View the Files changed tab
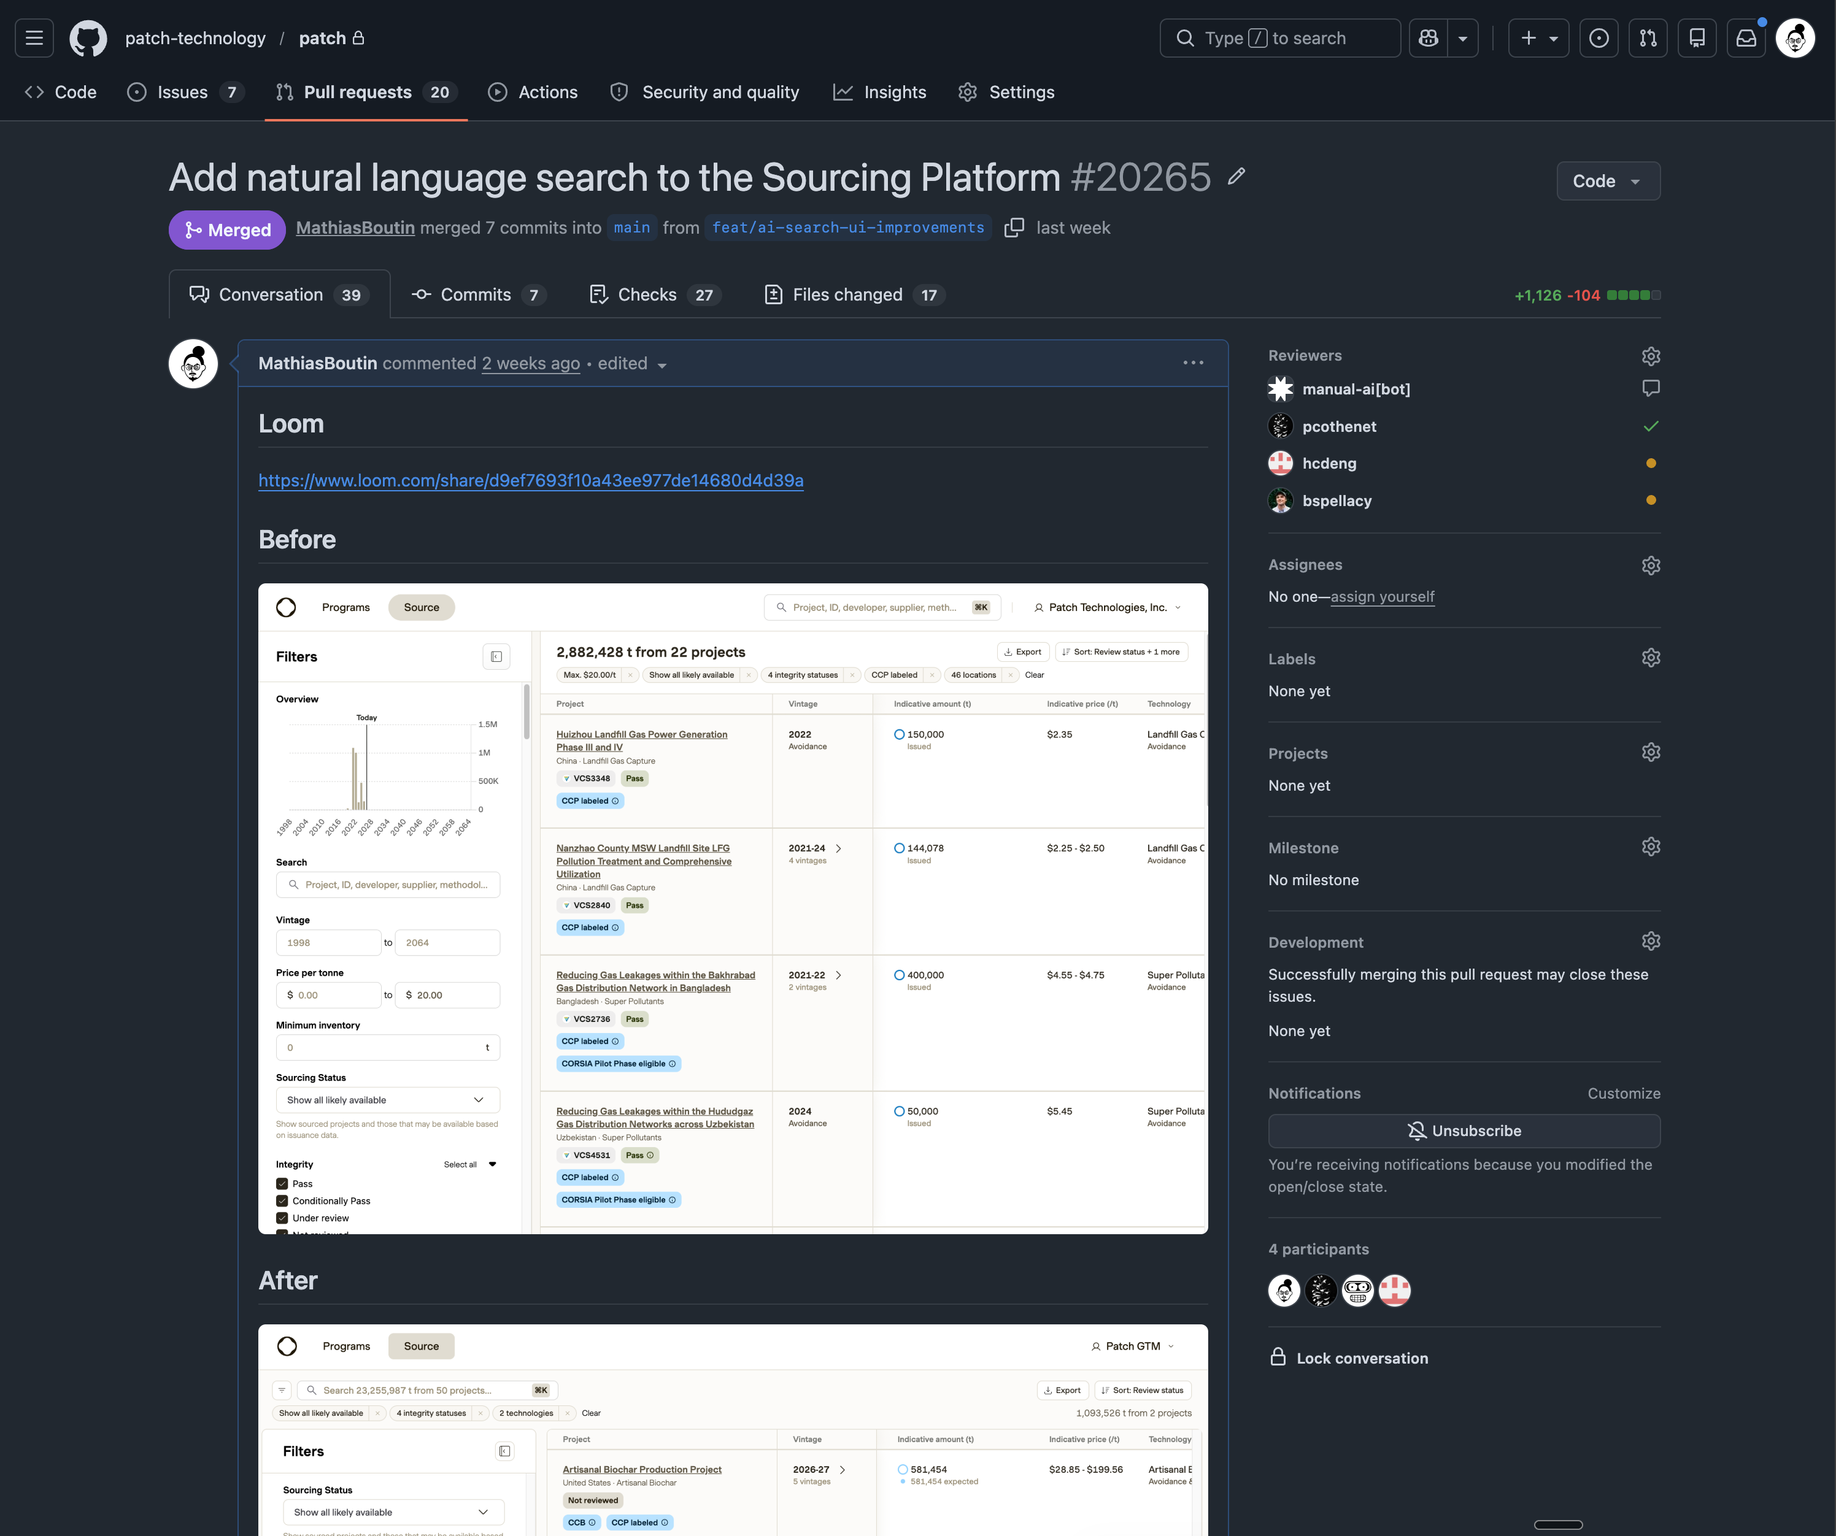The width and height of the screenshot is (1836, 1536). coord(854,294)
